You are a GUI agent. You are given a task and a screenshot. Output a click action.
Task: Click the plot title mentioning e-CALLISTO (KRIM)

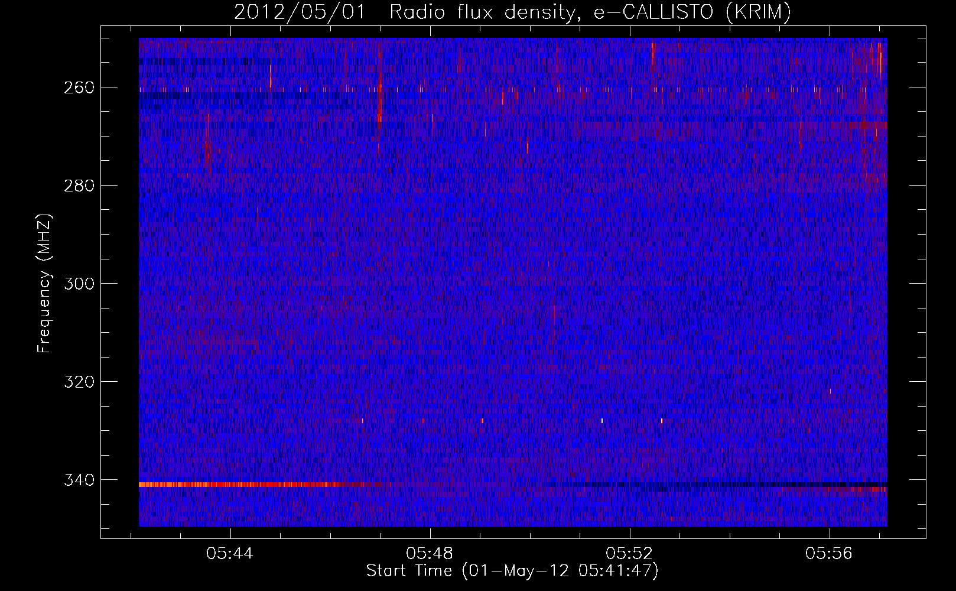pos(512,12)
